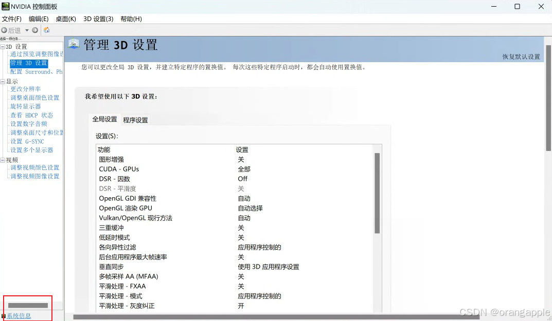Open 调整桌面颜色设置 in the sidebar
552x321 pixels.
(x=35, y=98)
